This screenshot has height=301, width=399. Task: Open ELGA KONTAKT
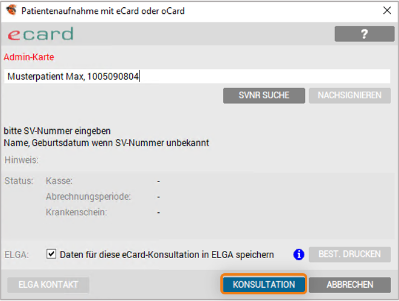point(48,285)
